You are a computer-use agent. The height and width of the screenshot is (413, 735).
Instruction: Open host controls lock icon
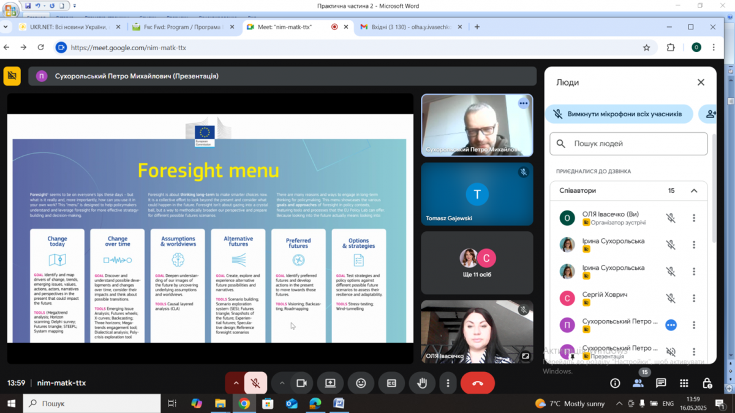tap(707, 383)
